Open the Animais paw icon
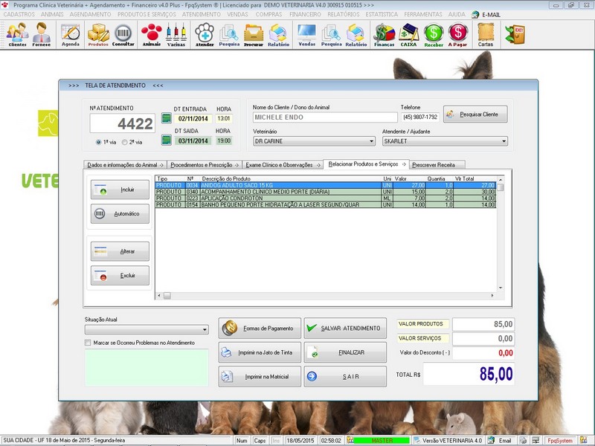This screenshot has width=595, height=446. pyautogui.click(x=152, y=34)
